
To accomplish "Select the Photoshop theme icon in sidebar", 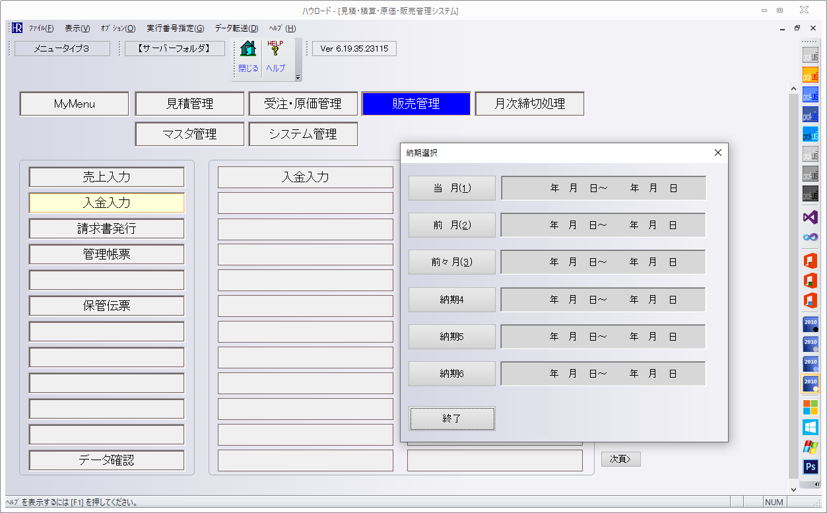I will [810, 467].
